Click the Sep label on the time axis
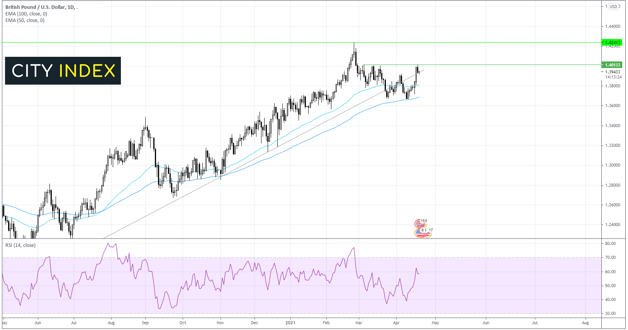Screen dimensions: 628x330 (x=145, y=323)
